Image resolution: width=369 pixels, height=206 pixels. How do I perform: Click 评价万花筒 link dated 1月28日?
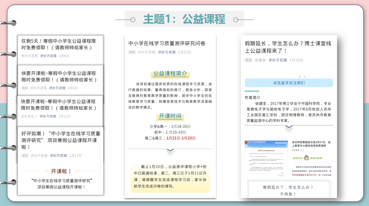coord(278,60)
